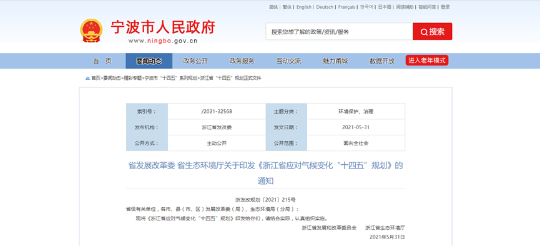The width and height of the screenshot is (540, 246).
Task: Switch language to 繁体
Action: click(x=287, y=7)
